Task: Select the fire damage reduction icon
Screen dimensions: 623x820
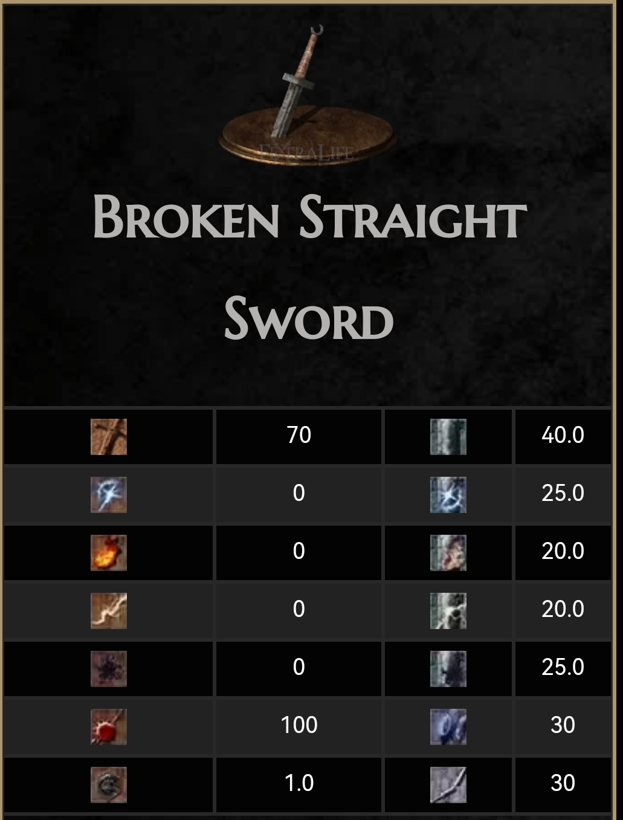Action: coord(448,553)
